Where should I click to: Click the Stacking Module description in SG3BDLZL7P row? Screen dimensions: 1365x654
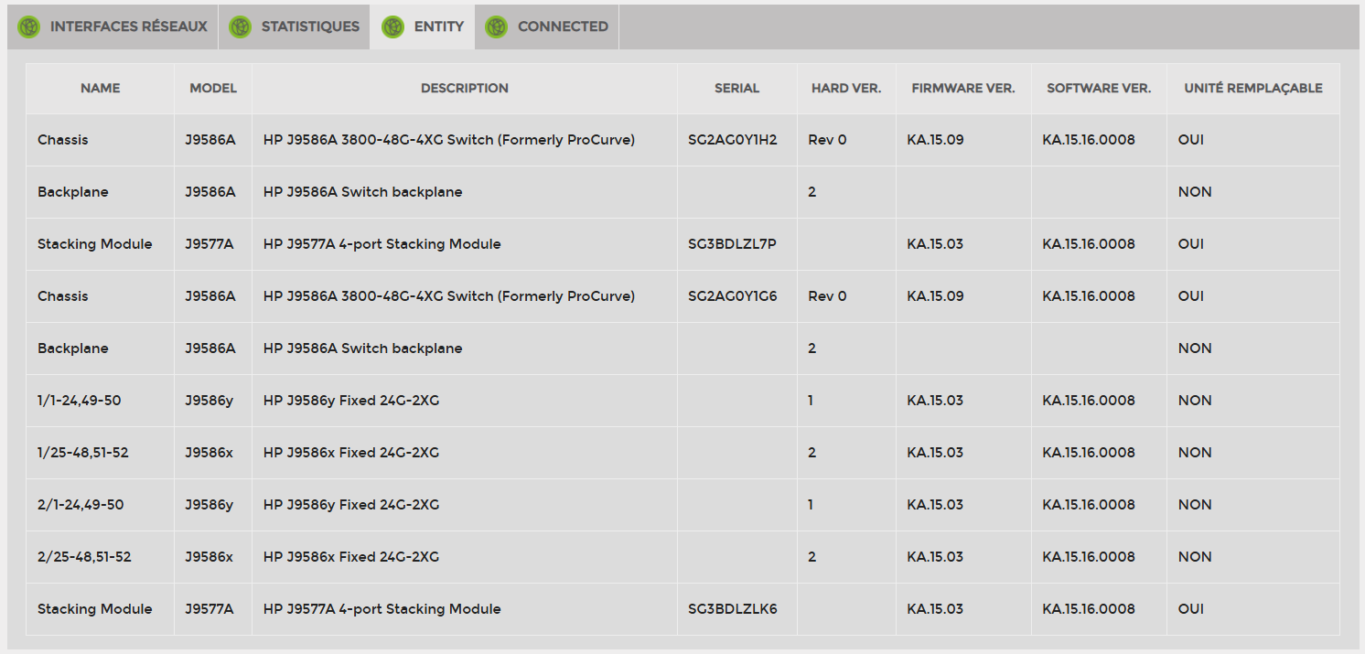[x=382, y=244]
